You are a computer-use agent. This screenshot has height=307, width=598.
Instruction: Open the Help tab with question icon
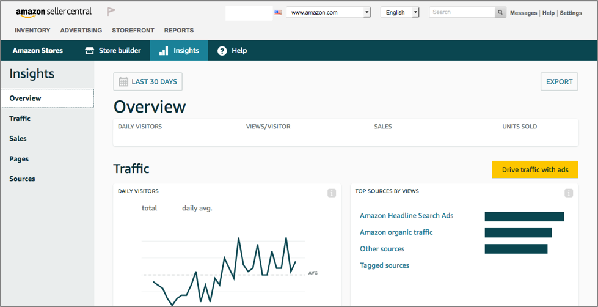point(232,51)
